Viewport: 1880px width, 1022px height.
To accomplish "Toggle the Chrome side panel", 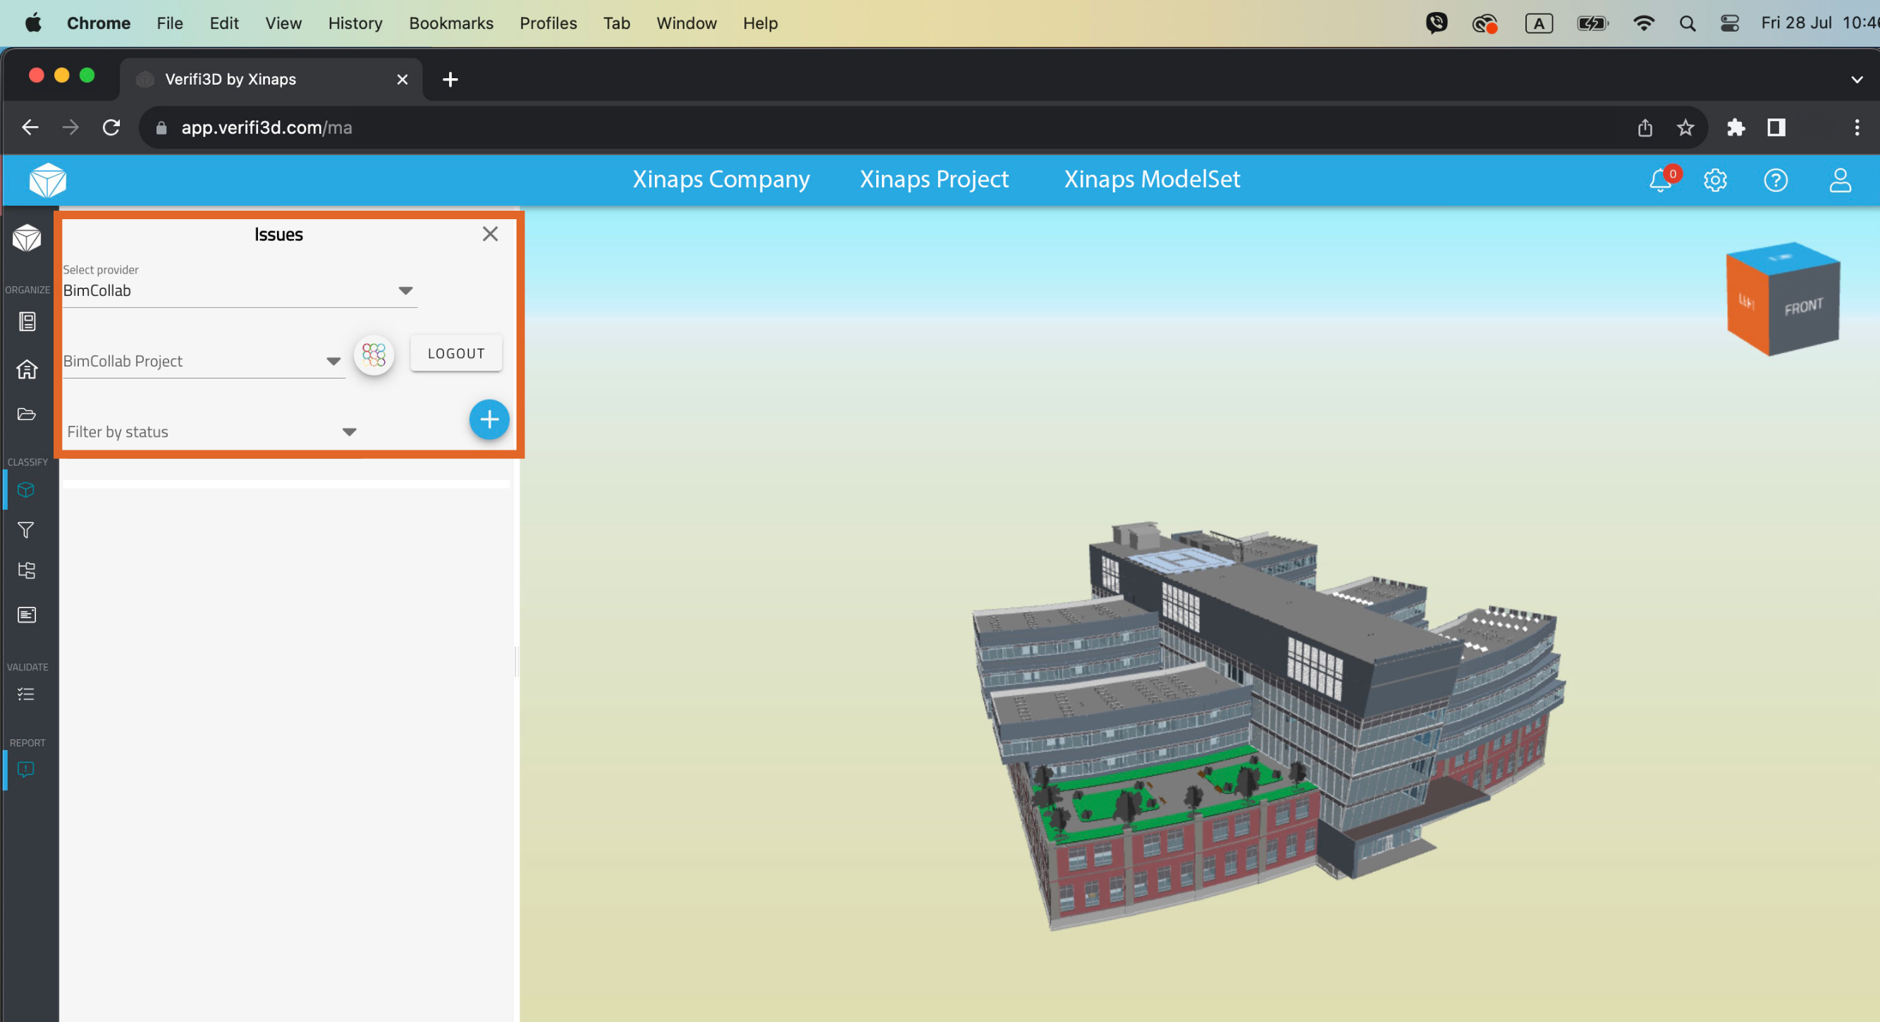I will 1776,128.
